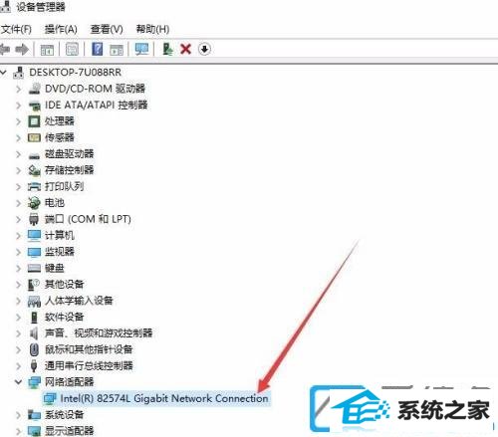Click the Properties toolbar icon
Viewport: 498px width, 437px height.
[72, 50]
